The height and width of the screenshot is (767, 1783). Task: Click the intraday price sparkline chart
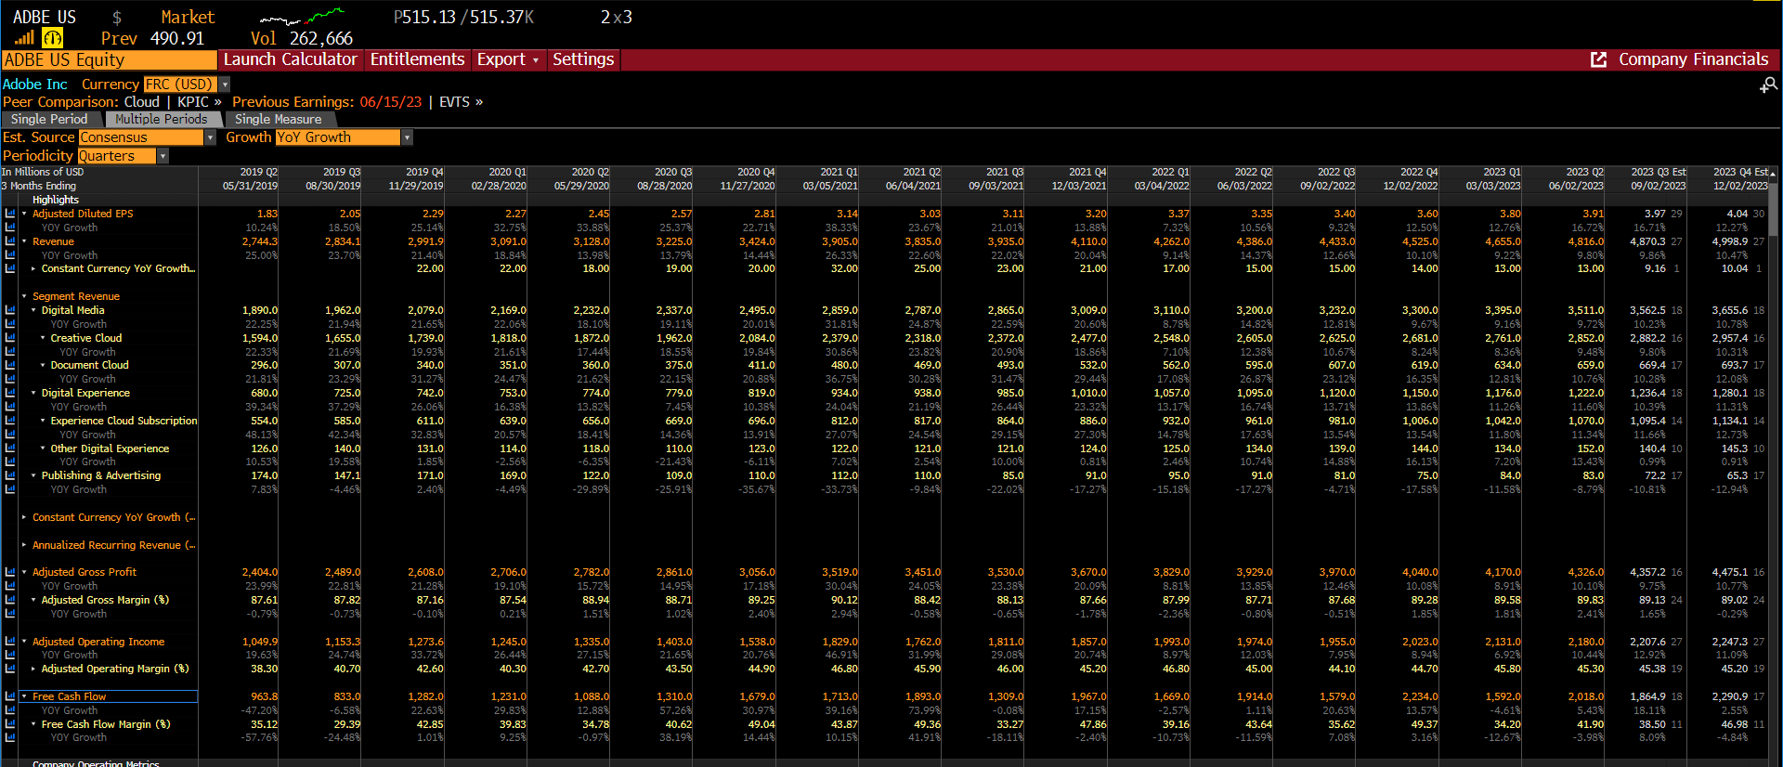302,17
